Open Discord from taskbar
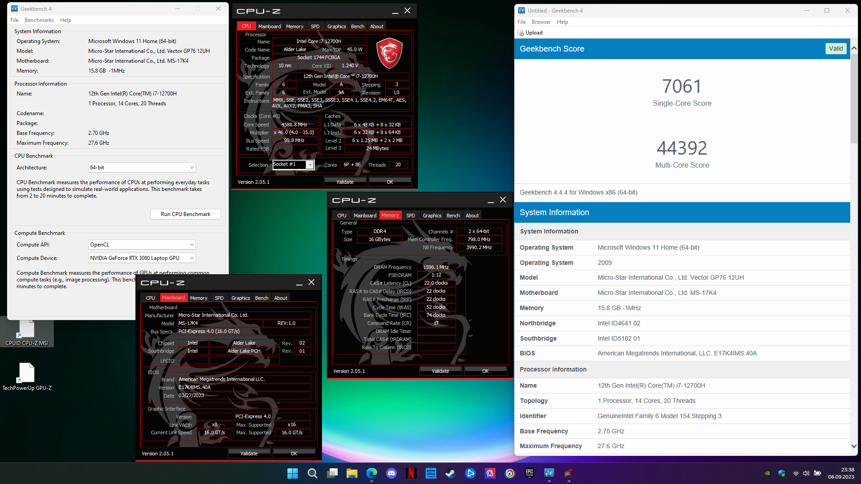This screenshot has width=861, height=484. pyautogui.click(x=391, y=473)
